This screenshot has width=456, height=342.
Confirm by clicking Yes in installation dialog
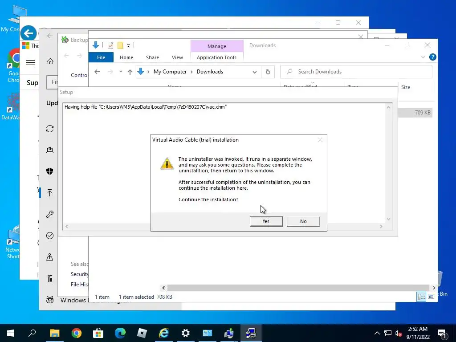(x=266, y=221)
